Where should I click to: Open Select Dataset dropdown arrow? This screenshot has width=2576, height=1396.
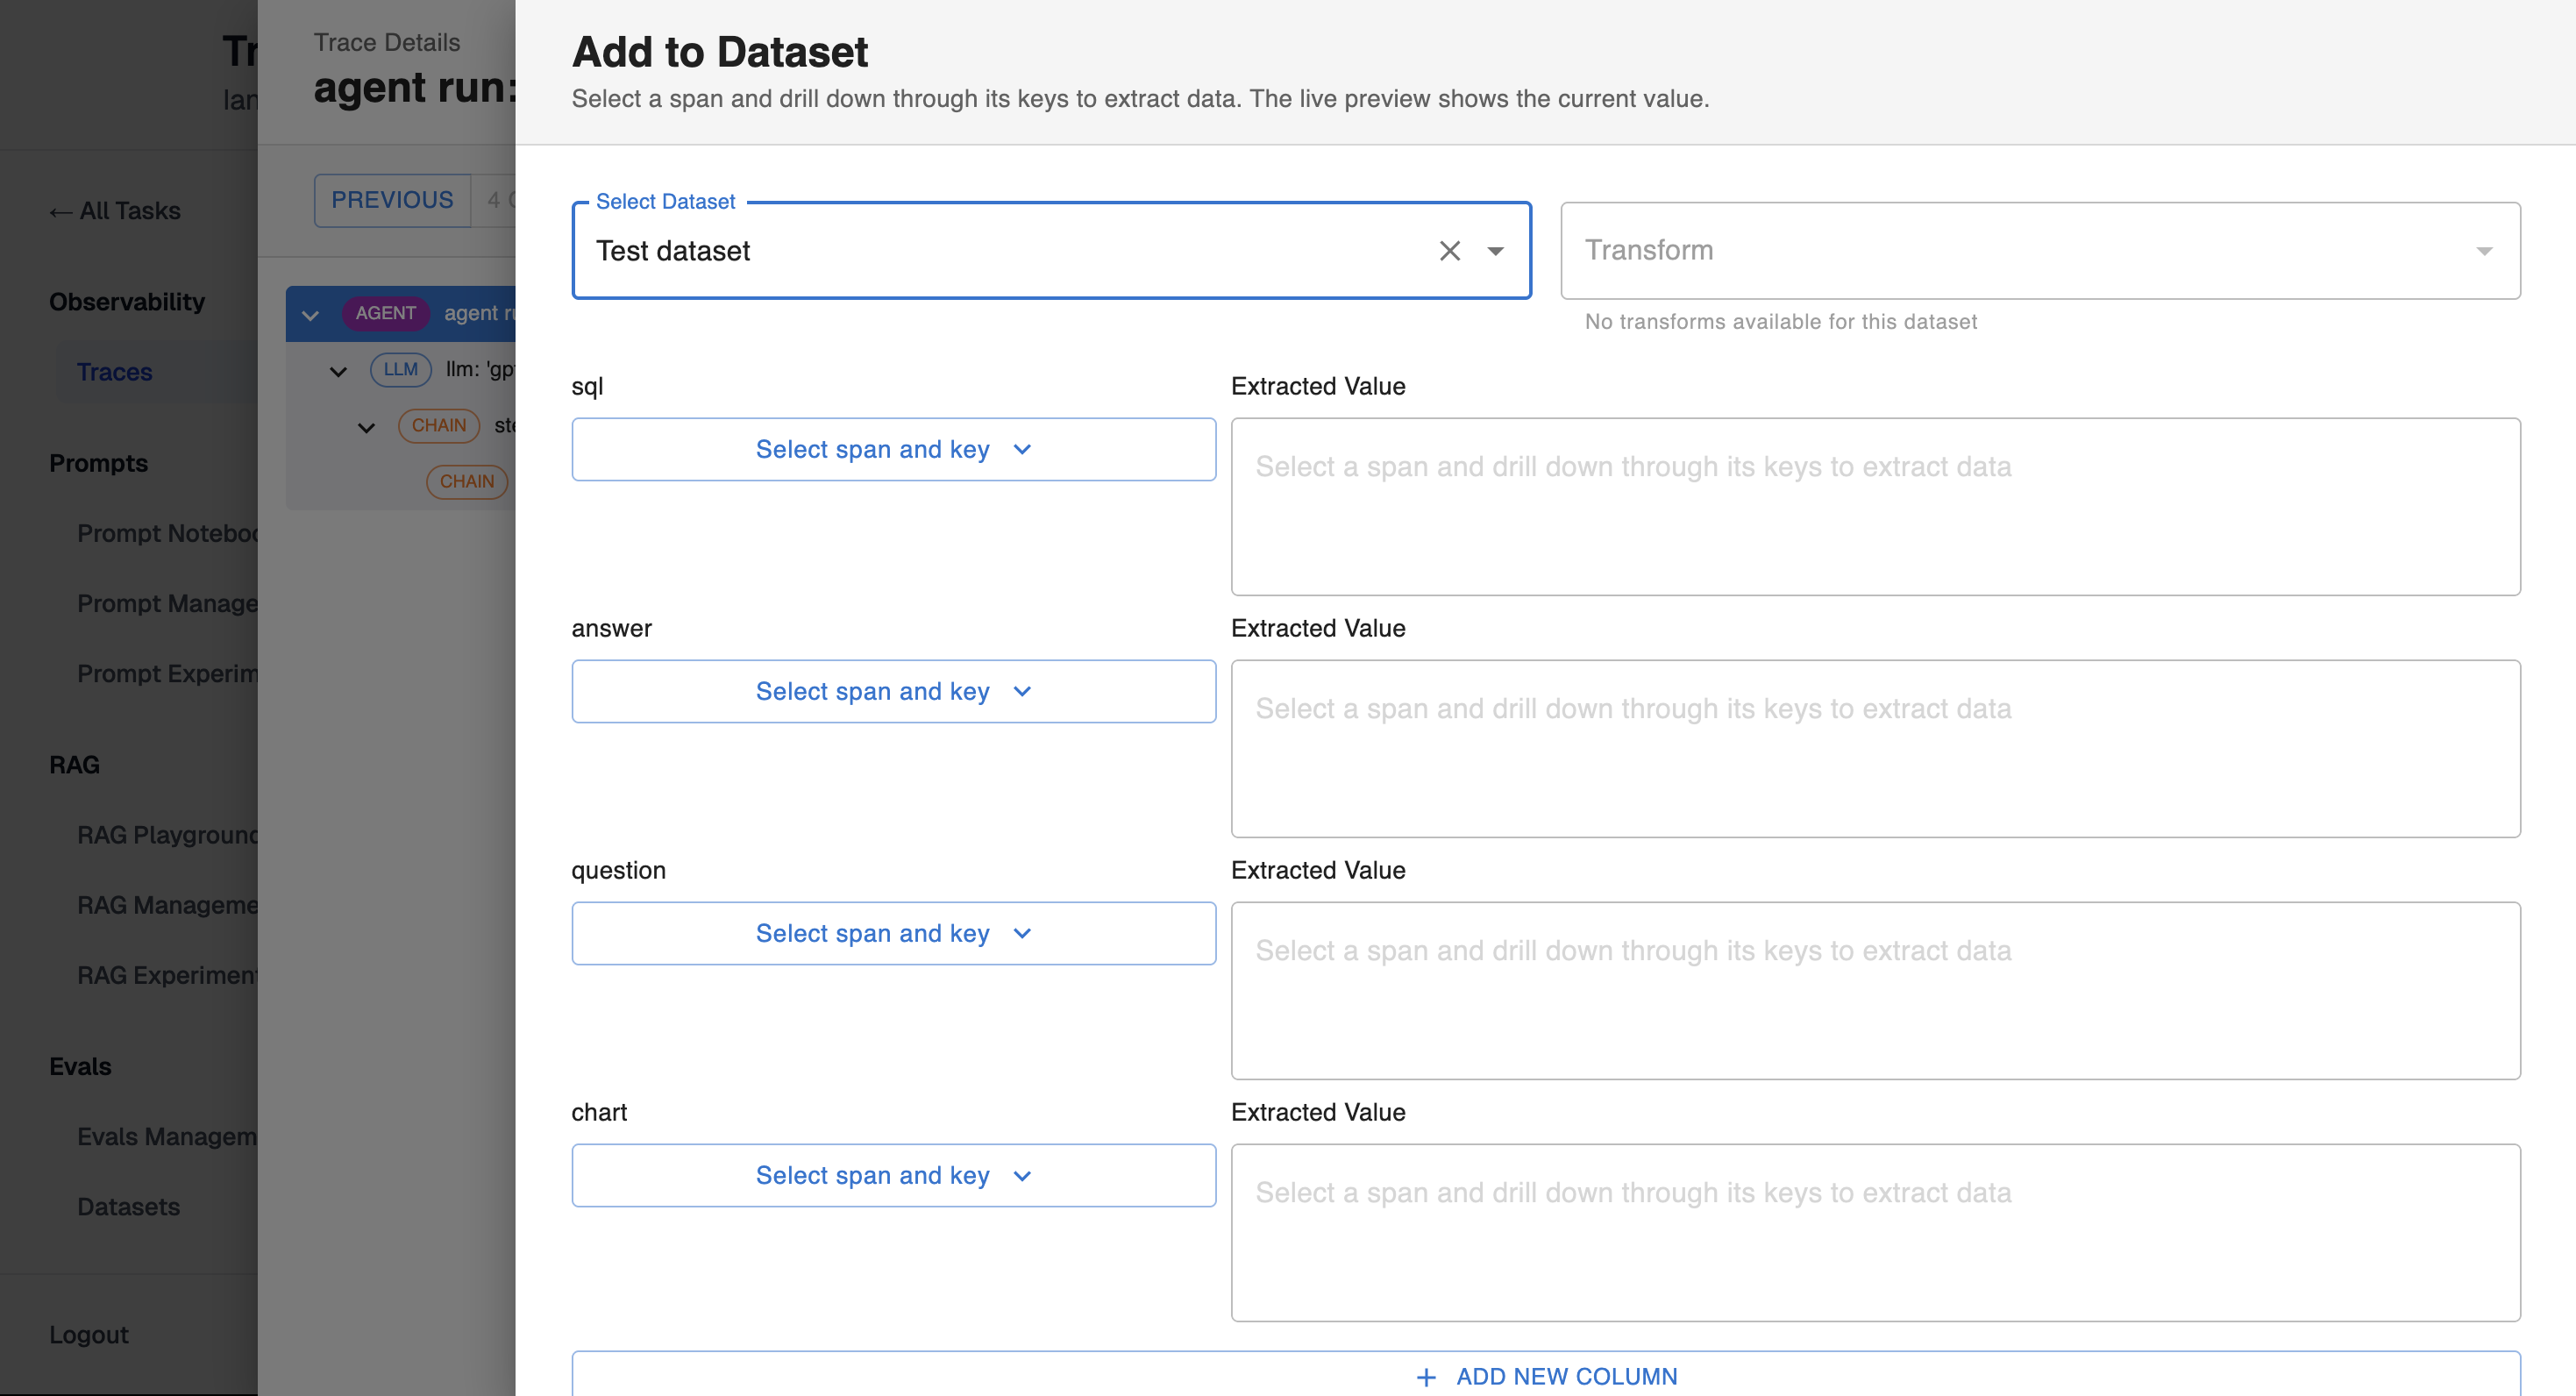pyautogui.click(x=1495, y=251)
